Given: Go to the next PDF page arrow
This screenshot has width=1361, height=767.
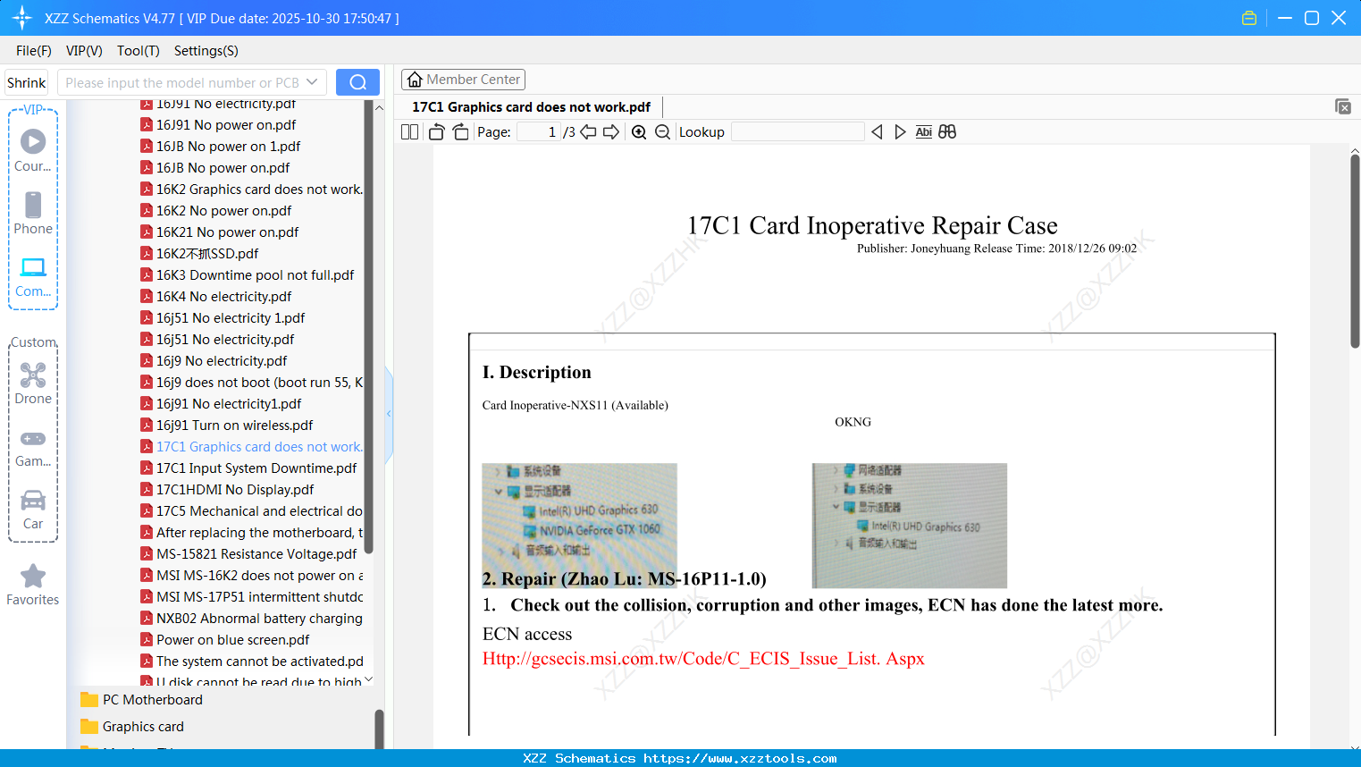Looking at the screenshot, I should 611,132.
